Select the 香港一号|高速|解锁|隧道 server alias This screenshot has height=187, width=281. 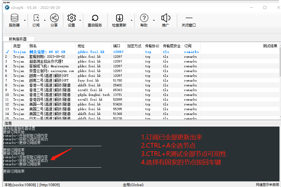point(50,85)
